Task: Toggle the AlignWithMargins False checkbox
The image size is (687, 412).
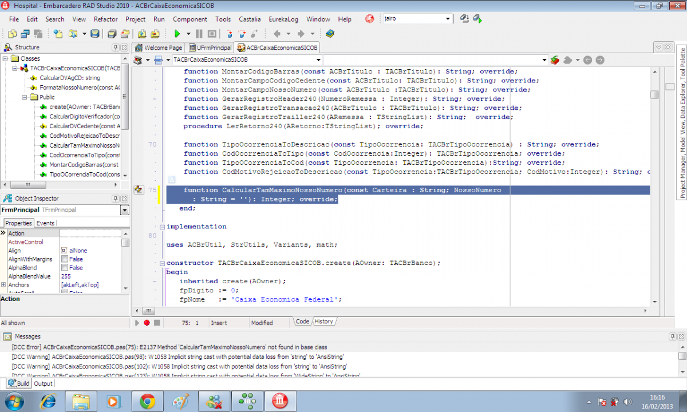Action: click(64, 259)
